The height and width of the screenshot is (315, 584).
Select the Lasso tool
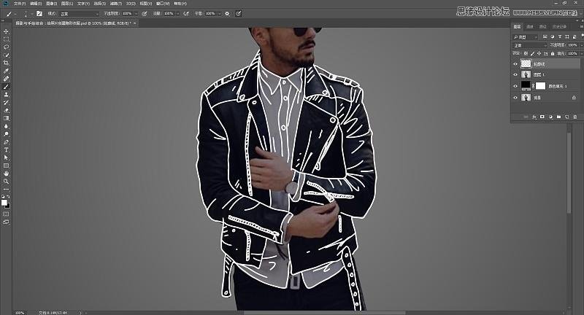pos(6,47)
